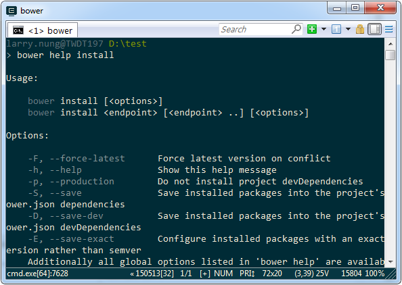
Task: Open the new console dropdown arrow
Action: [x=323, y=29]
